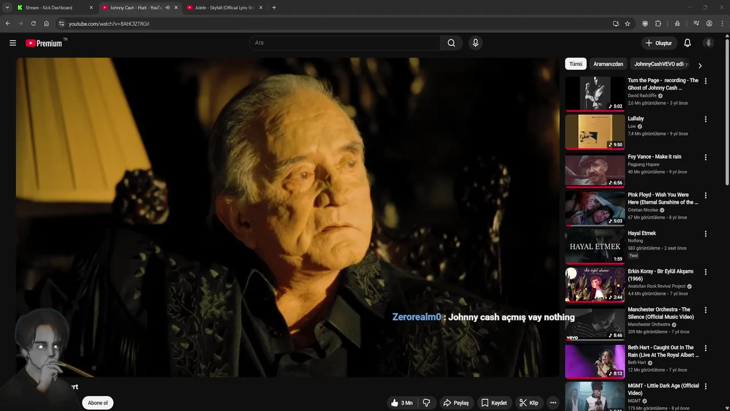
Task: Open options for Pink Floyd video
Action: [705, 195]
